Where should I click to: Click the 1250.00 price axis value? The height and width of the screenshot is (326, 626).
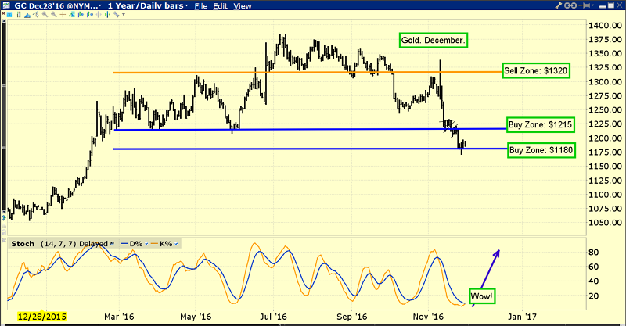click(605, 110)
